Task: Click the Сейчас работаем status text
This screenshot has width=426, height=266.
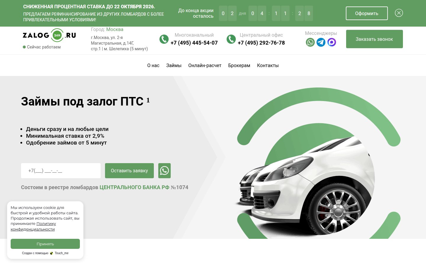Action: (44, 47)
